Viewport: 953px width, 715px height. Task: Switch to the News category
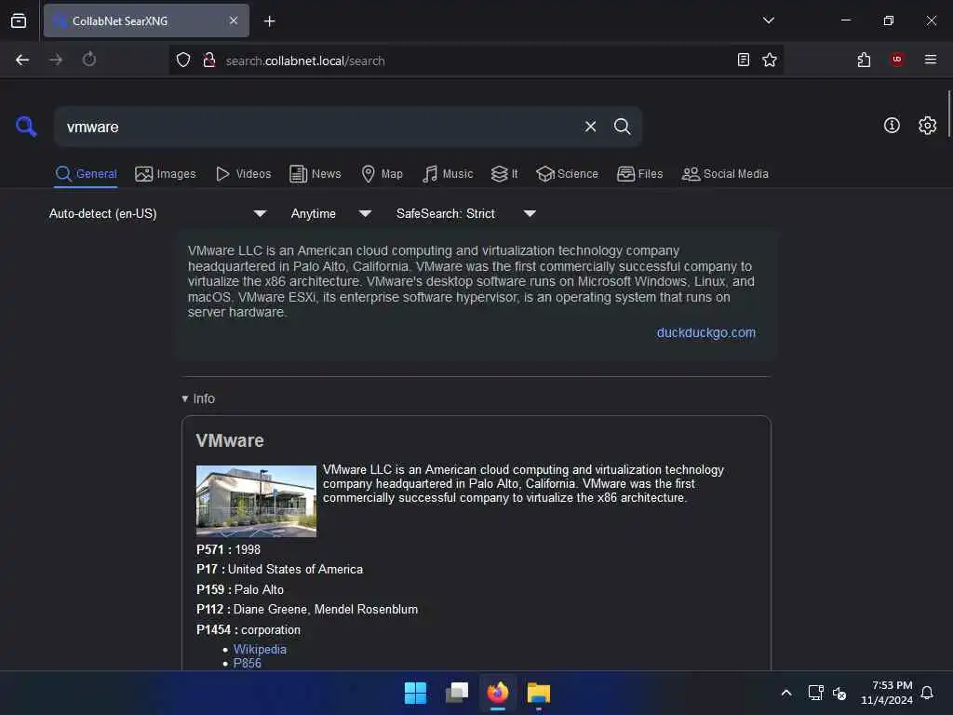315,174
